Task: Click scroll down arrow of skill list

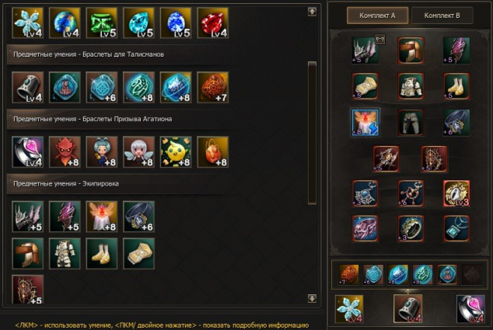Action: tap(312, 298)
